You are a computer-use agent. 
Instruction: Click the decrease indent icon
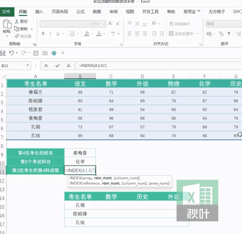154,33
